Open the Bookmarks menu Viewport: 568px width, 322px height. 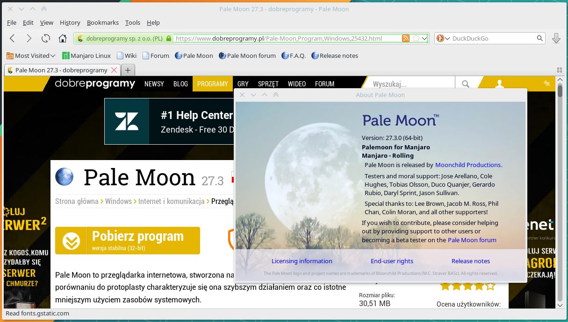pyautogui.click(x=103, y=22)
